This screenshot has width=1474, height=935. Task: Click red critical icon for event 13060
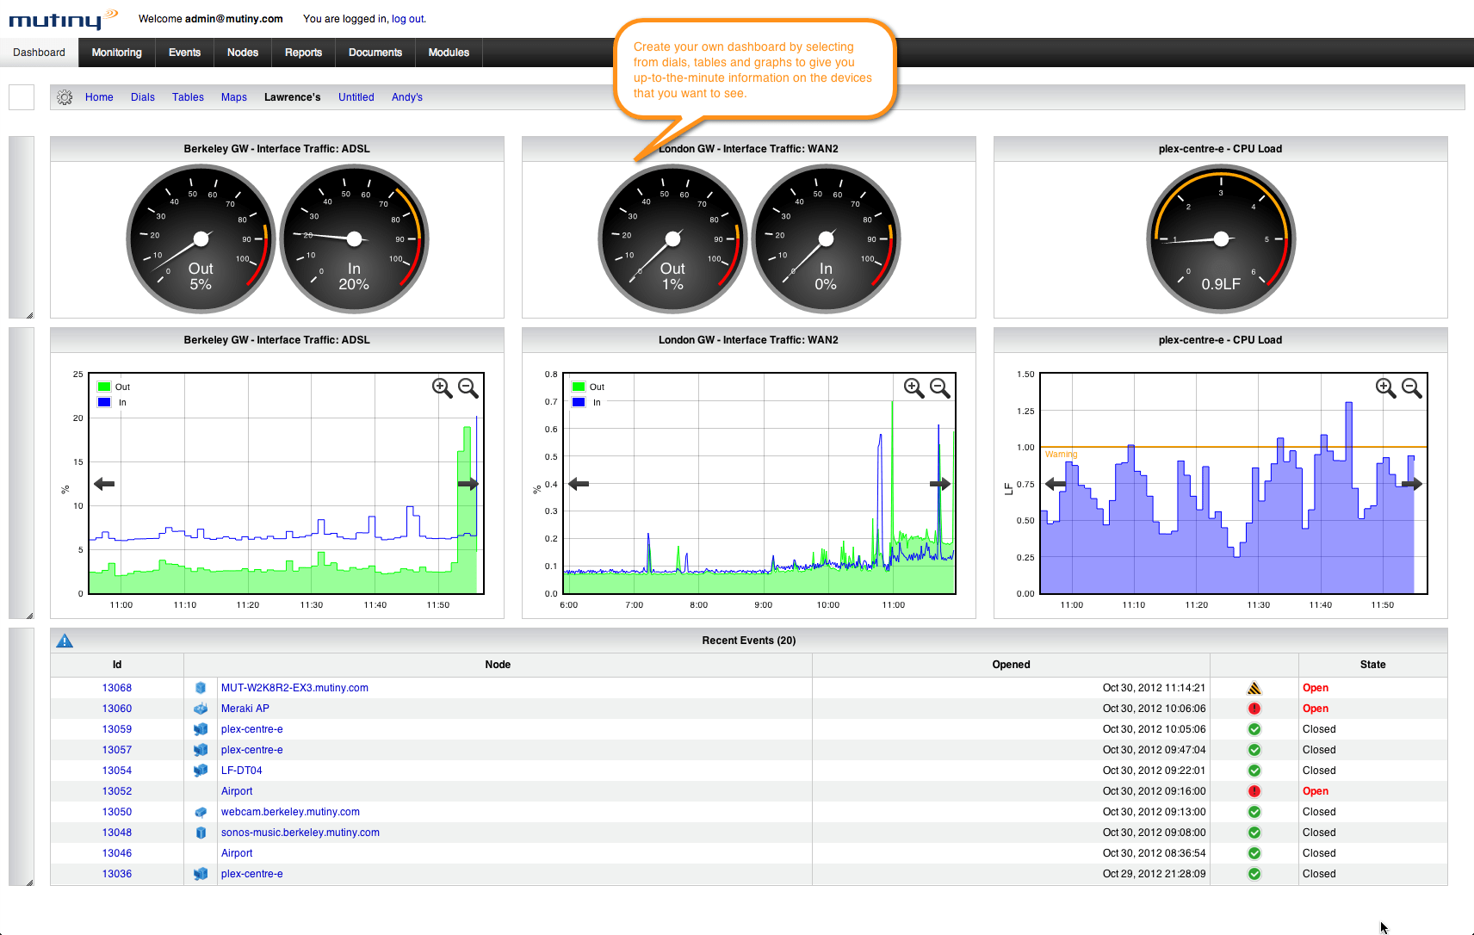(x=1254, y=709)
